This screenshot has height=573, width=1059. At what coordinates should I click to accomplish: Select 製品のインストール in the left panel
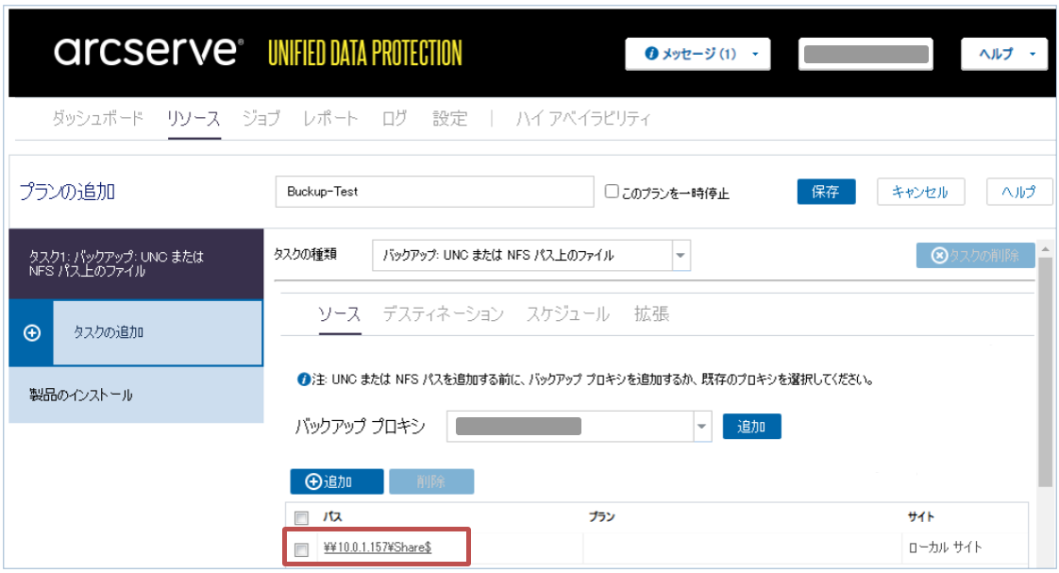(x=136, y=395)
